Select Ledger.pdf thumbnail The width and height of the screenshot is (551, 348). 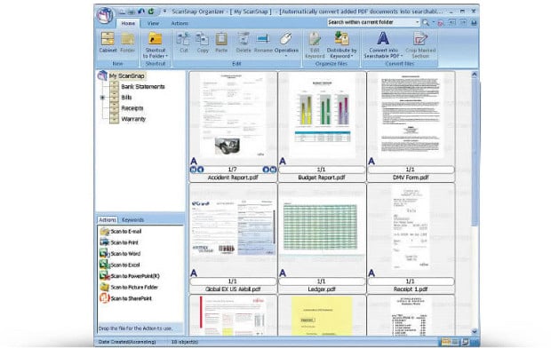click(322, 227)
